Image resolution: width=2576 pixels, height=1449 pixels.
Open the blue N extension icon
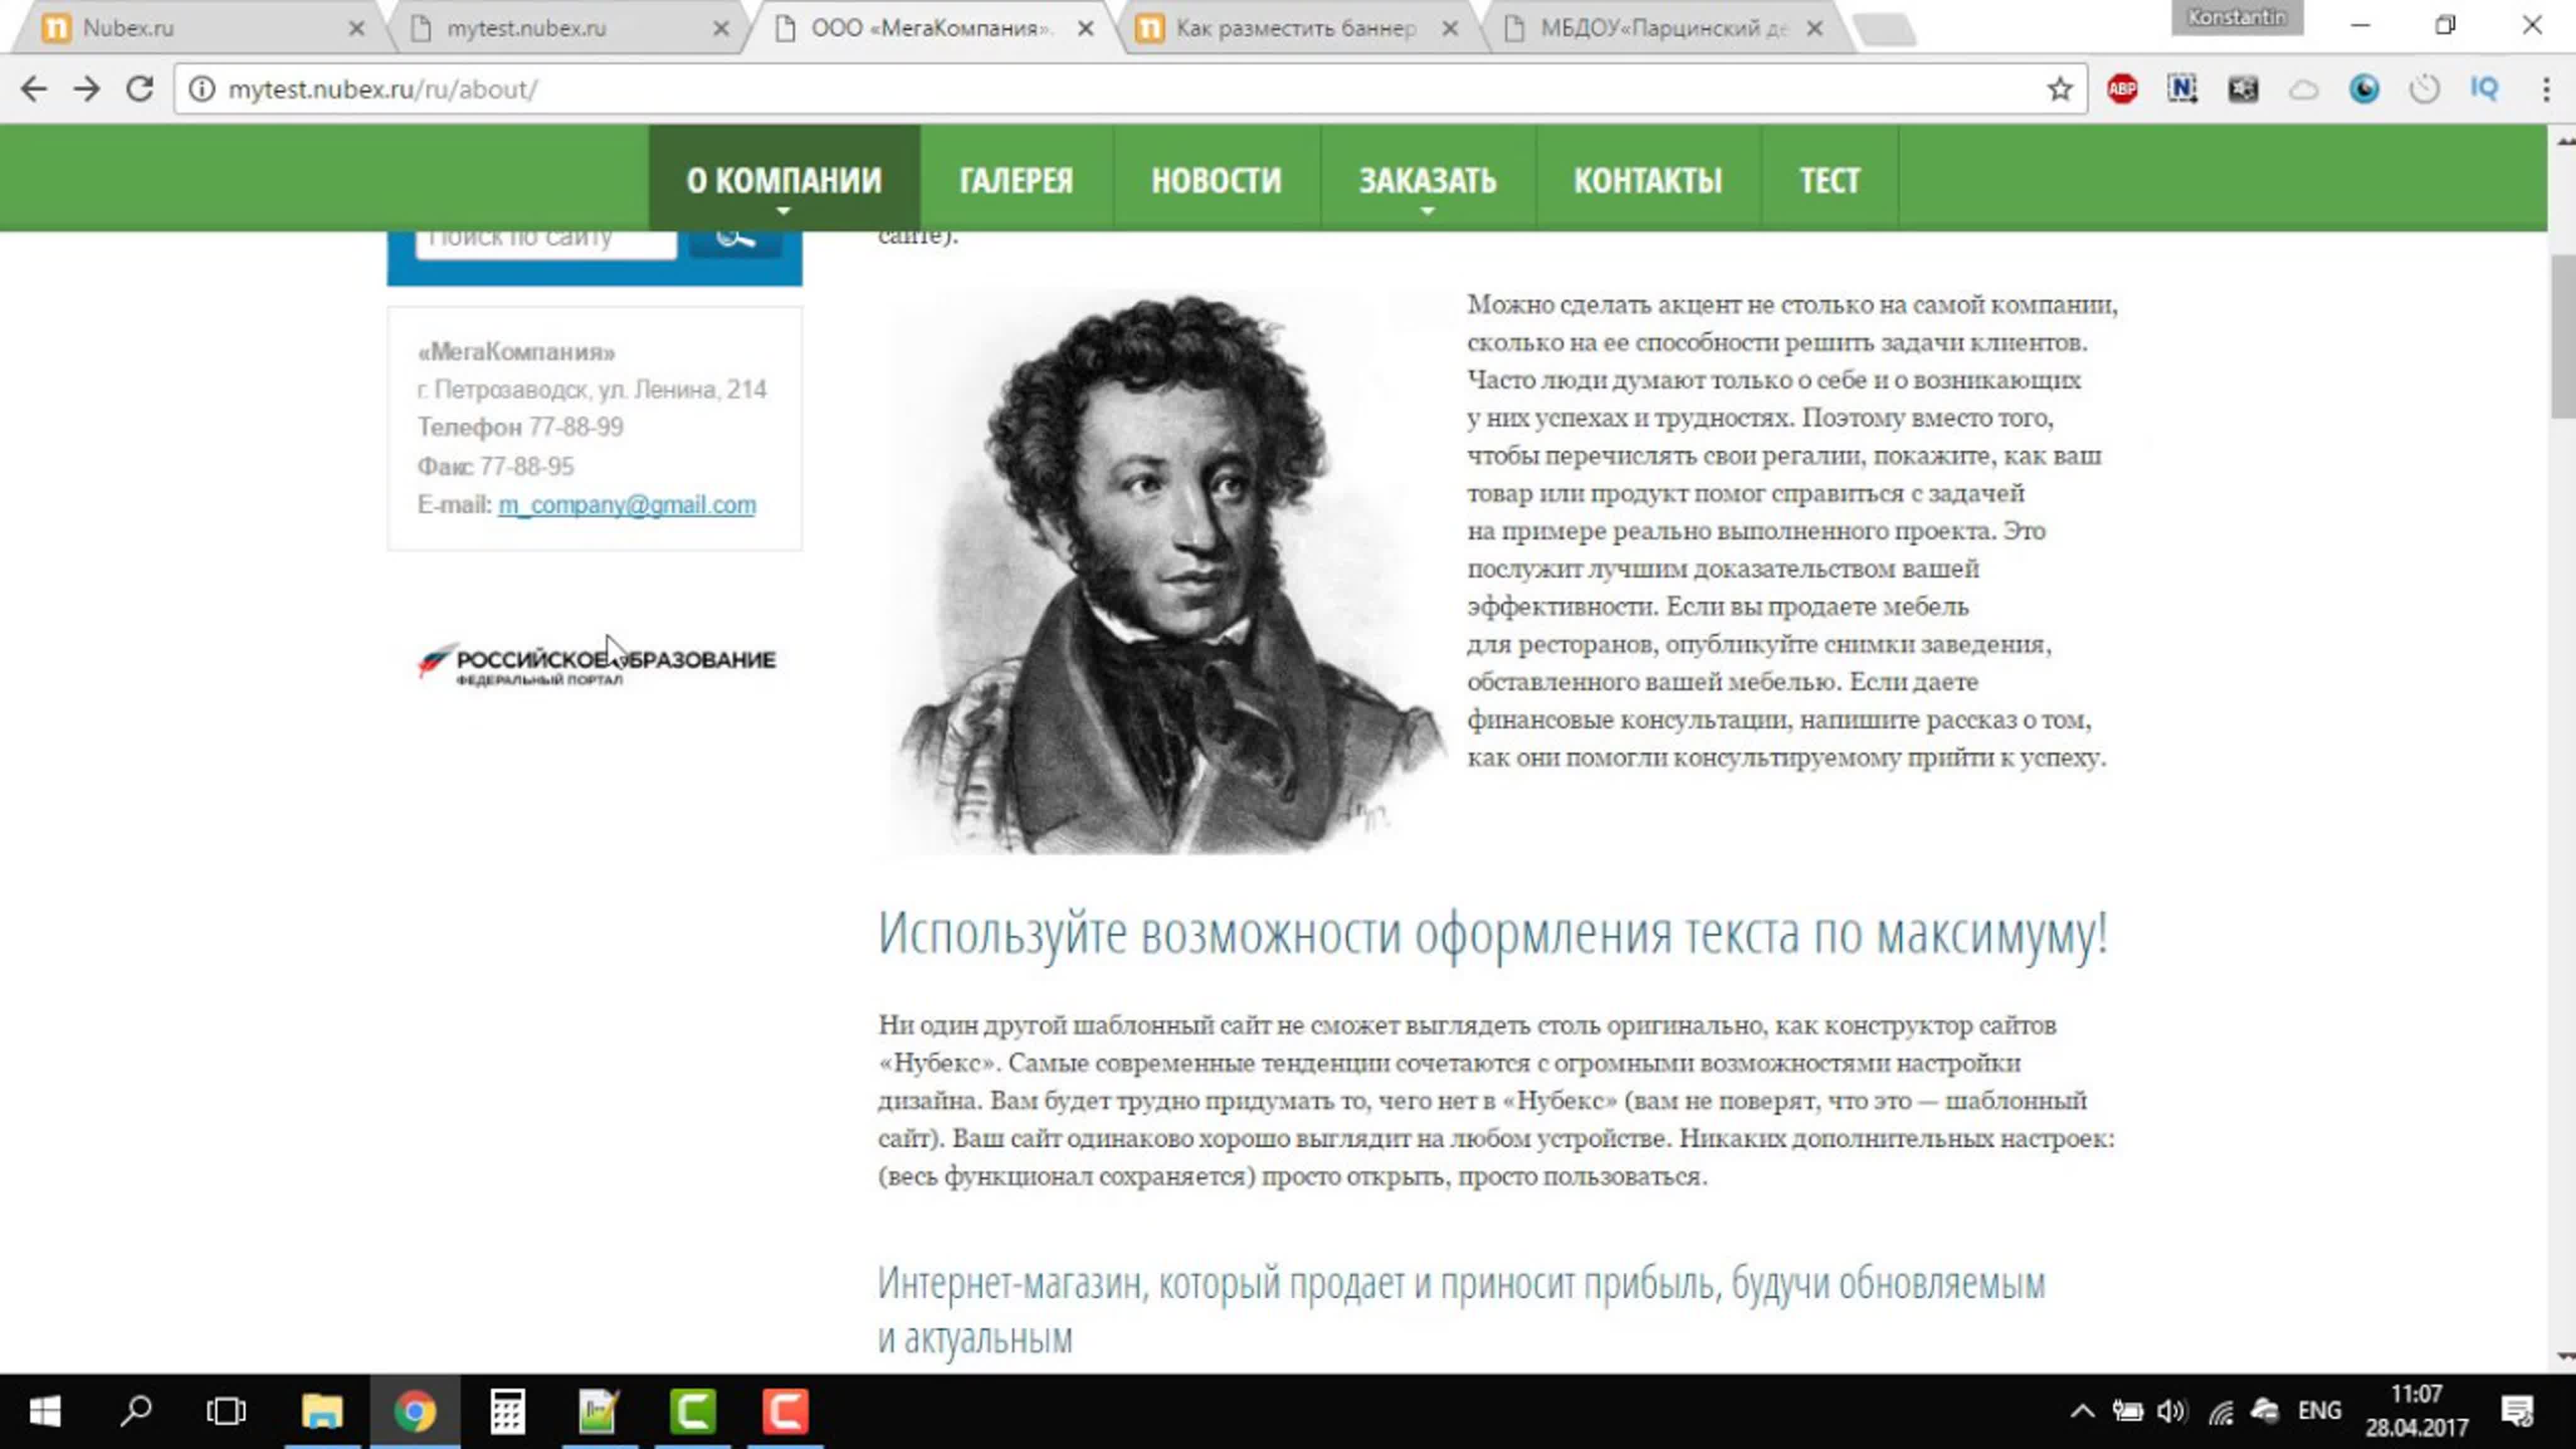tap(2182, 89)
